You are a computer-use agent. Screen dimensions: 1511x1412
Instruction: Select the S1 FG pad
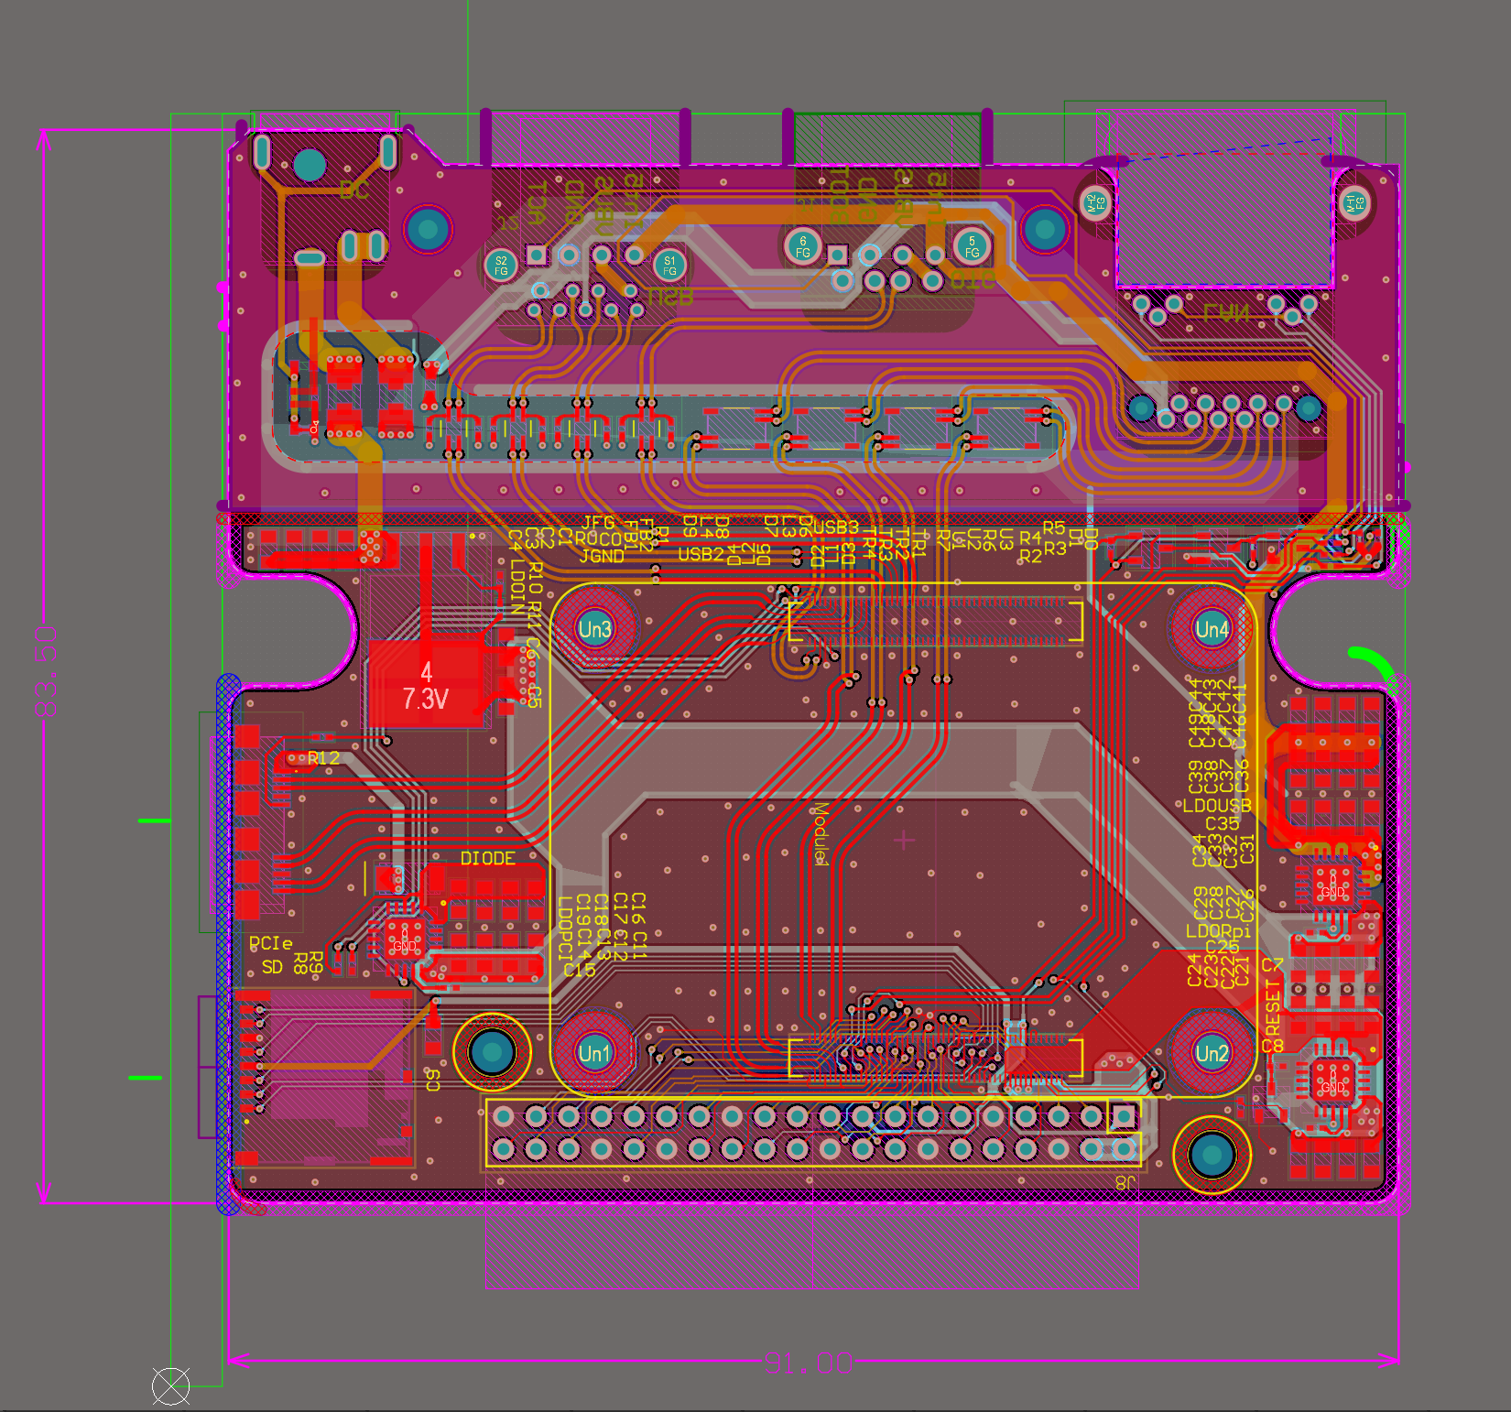(669, 266)
